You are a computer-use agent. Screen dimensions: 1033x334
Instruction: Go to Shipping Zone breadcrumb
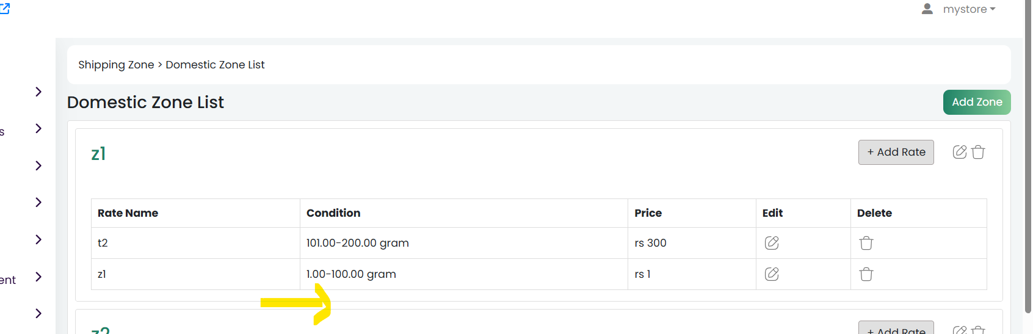tap(116, 65)
